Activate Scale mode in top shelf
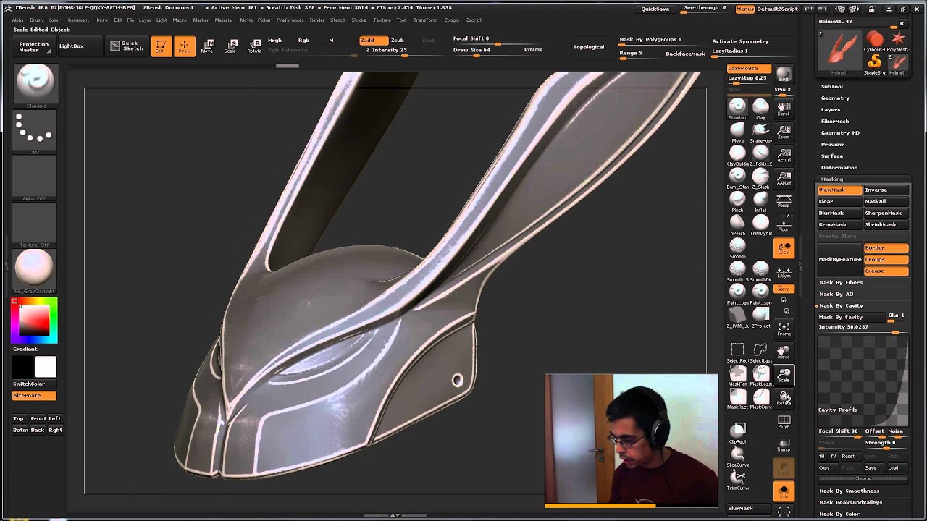The width and height of the screenshot is (927, 521). coord(230,46)
